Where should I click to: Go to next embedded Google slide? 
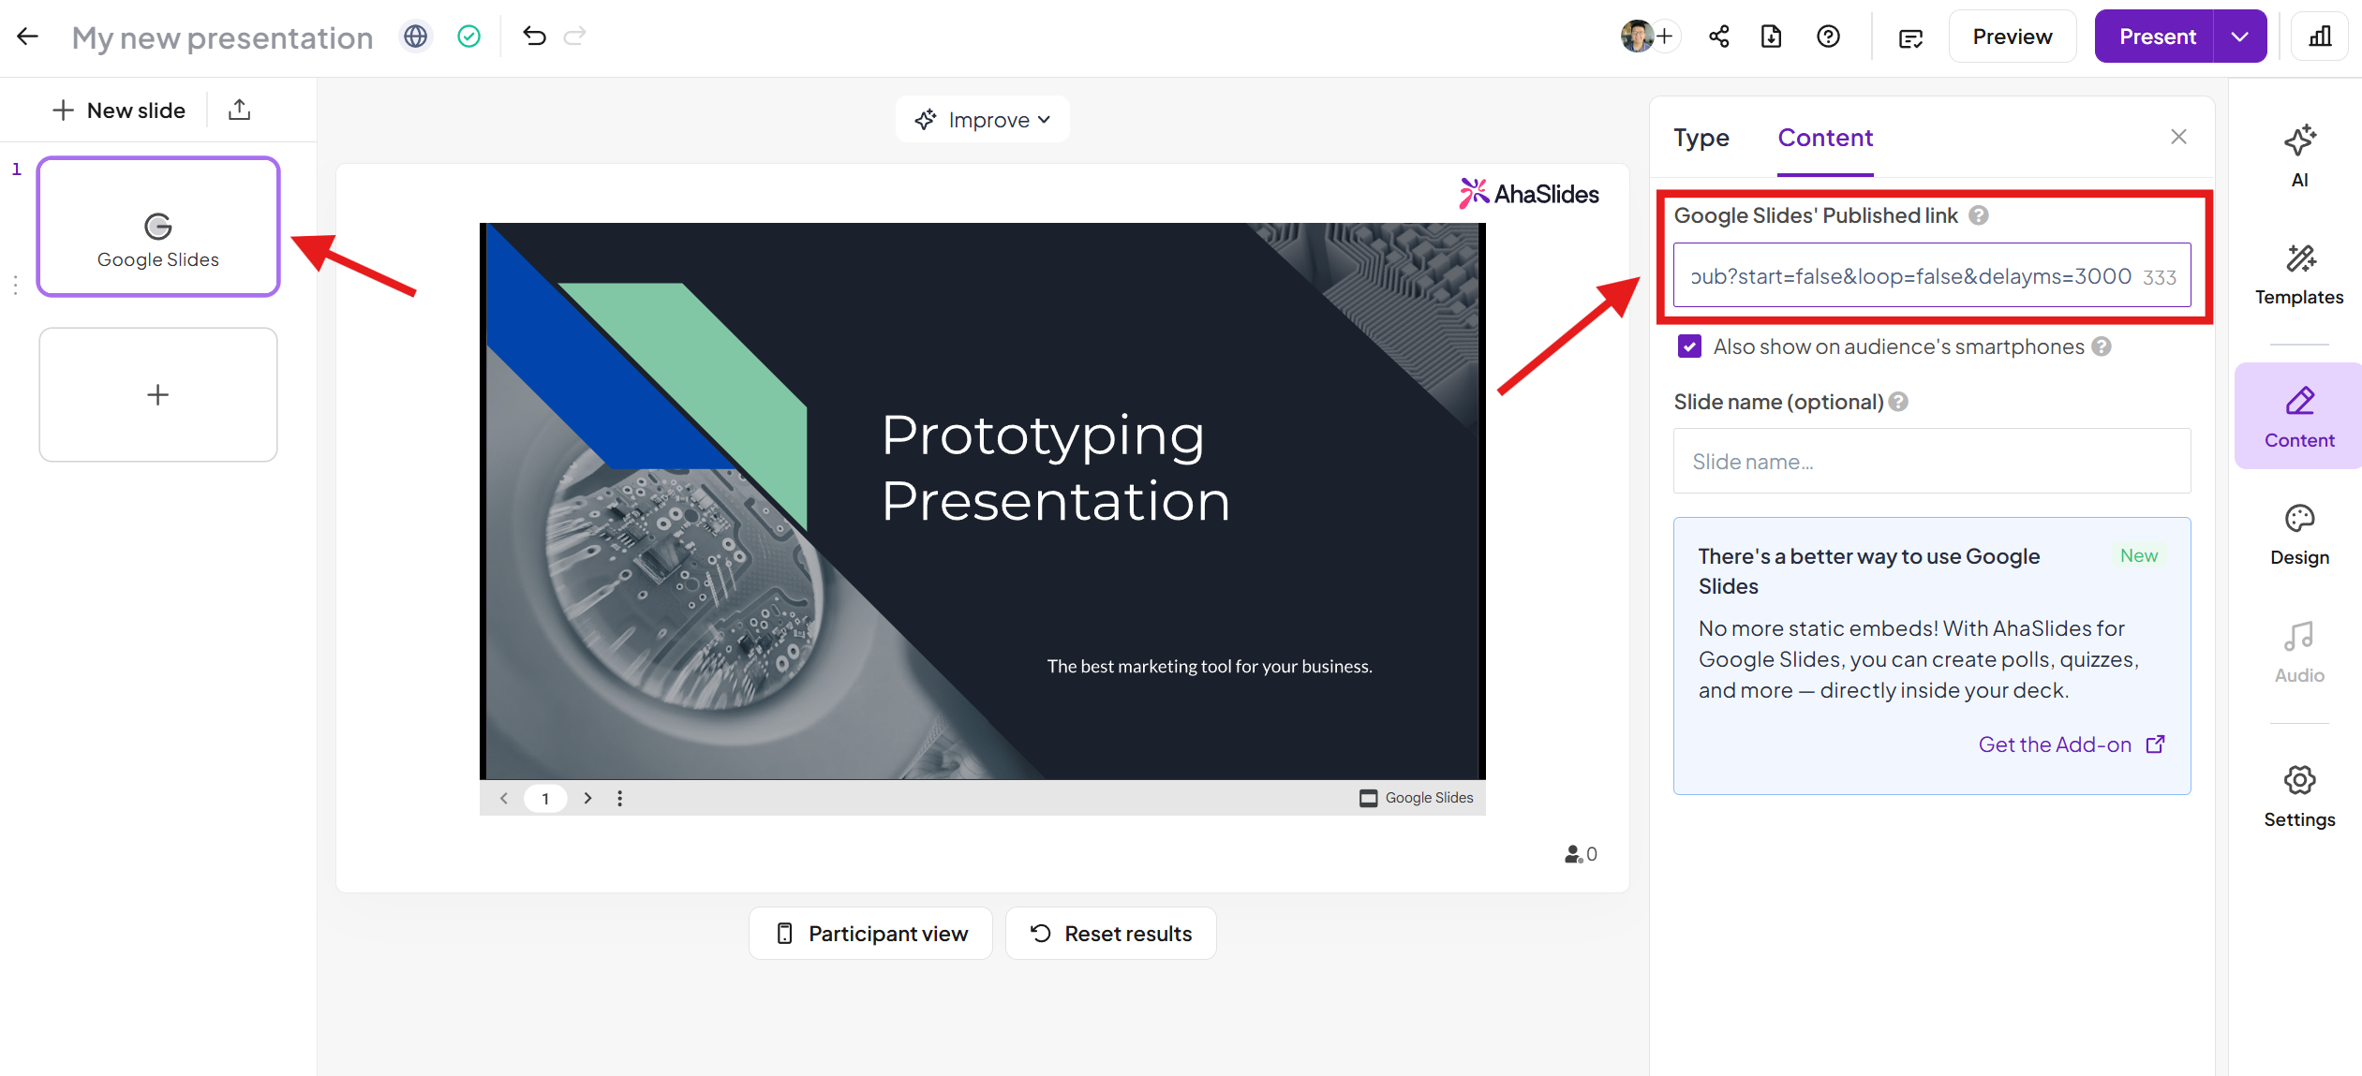pyautogui.click(x=587, y=798)
